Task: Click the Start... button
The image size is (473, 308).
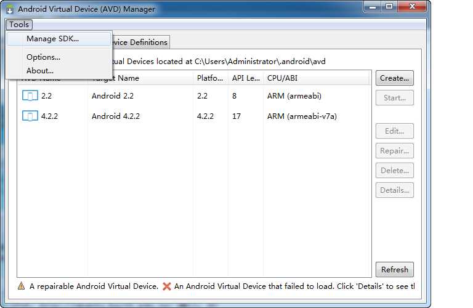Action: point(395,98)
